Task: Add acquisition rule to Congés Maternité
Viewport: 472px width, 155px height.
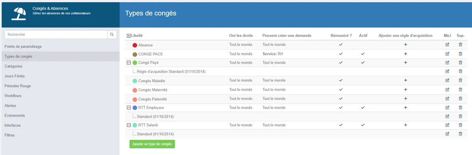Action: [406, 90]
